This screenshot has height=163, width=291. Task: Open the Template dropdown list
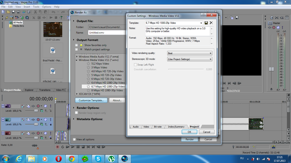[x=201, y=23]
